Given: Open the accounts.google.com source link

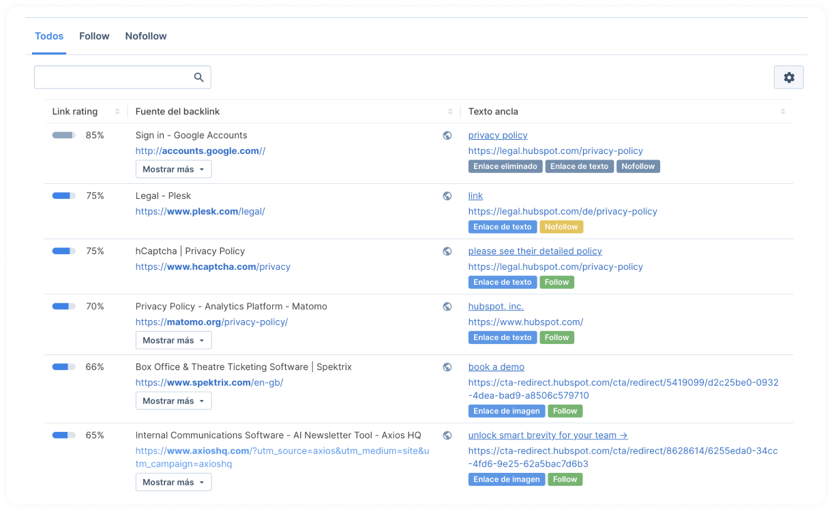Looking at the screenshot, I should point(200,151).
